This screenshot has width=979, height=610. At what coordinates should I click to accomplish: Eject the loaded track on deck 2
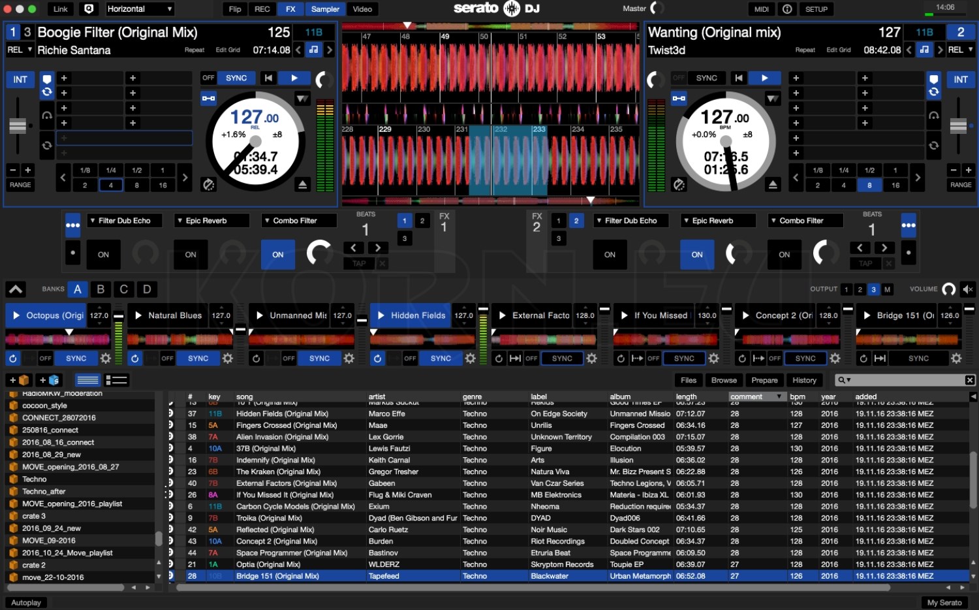[x=773, y=184]
